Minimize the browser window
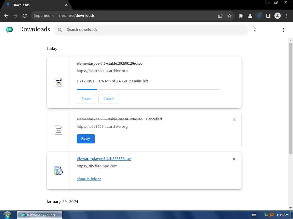Screen dimensions: 293x219 (269, 3)
